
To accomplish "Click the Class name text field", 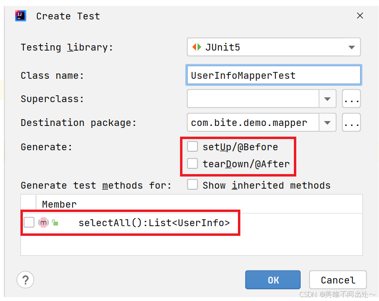I will tap(273, 75).
